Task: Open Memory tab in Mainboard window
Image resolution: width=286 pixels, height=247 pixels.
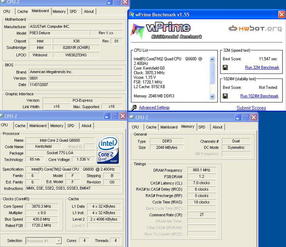Action: [x=59, y=11]
